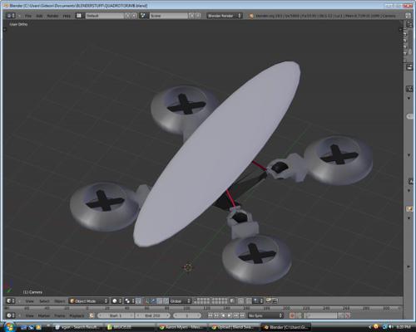Screen dimensions: 416x332
Task: Click the large purple ellipse disc object
Action: [x=217, y=154]
